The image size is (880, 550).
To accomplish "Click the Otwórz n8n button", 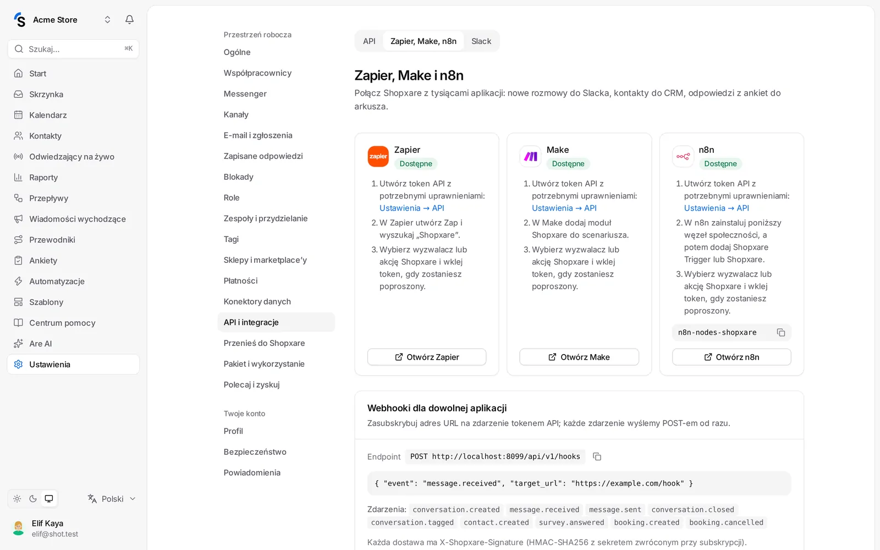I will (x=732, y=357).
